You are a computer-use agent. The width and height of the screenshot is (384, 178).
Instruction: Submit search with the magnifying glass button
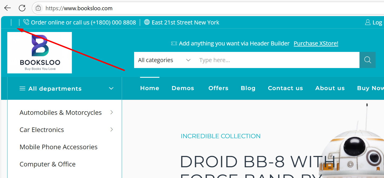pyautogui.click(x=368, y=60)
